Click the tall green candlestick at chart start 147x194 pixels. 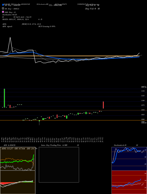[4, 98]
